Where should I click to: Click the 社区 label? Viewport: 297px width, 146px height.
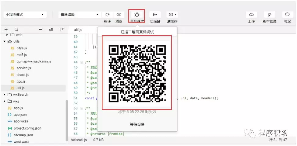coord(288,21)
